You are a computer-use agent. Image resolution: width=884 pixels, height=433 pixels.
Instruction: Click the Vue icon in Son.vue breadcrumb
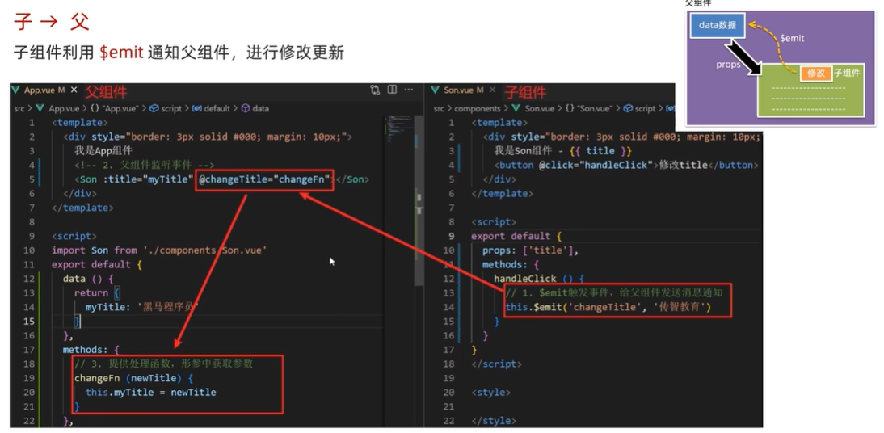pos(516,108)
